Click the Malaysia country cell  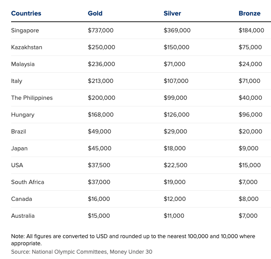coord(23,64)
